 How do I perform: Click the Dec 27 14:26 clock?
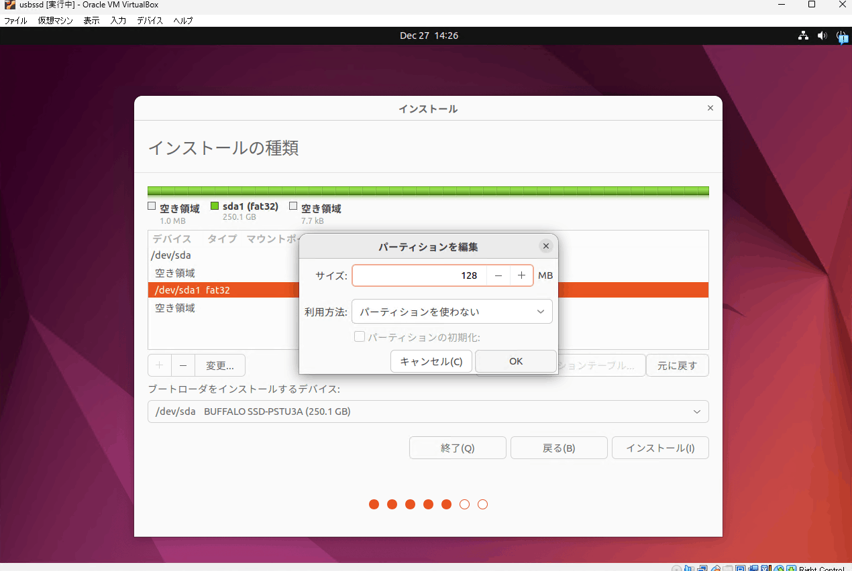pos(429,36)
